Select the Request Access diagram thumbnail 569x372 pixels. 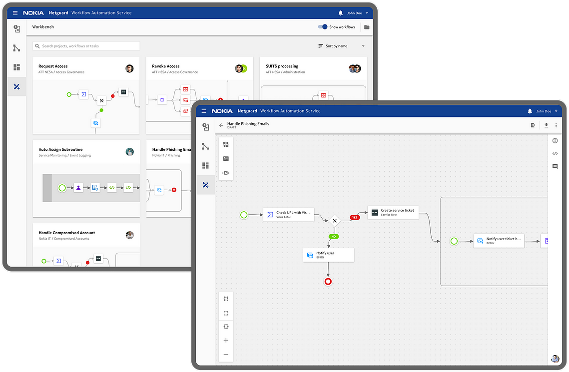(86, 107)
